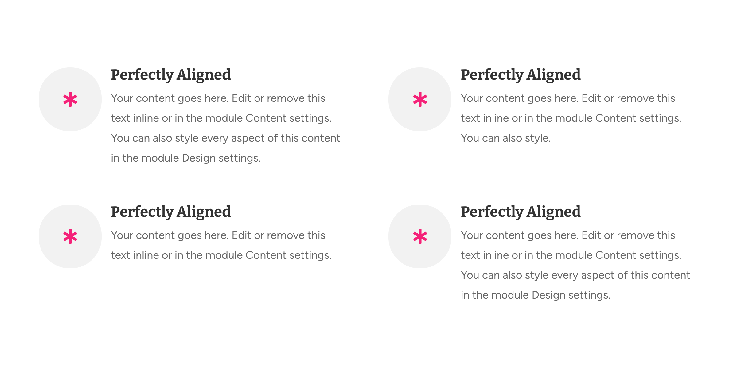Click bottom-right blurb's "in the module Design settings." line
The height and width of the screenshot is (371, 737).
pos(536,295)
